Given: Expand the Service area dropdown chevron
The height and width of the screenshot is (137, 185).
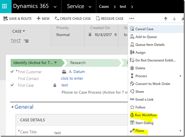Looking at the screenshot, I should (90, 7).
